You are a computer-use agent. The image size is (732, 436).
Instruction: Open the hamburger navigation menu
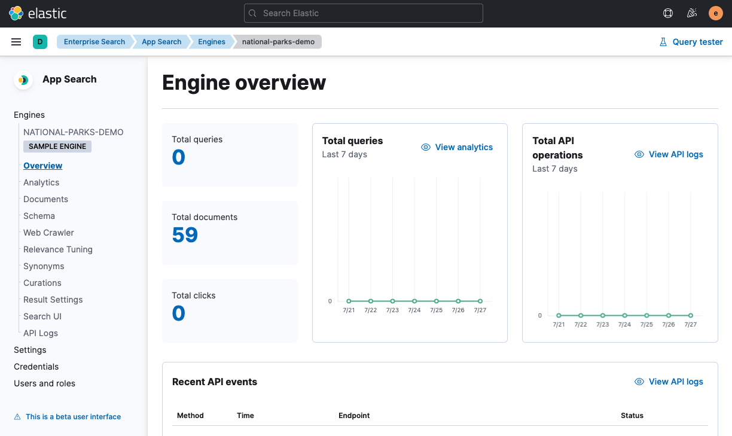[x=16, y=42]
